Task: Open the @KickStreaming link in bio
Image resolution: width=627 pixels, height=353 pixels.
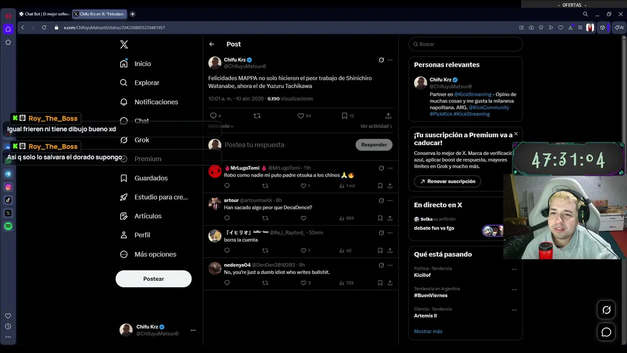Action: pyautogui.click(x=473, y=94)
